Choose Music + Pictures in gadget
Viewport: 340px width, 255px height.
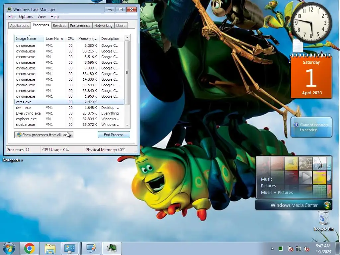pos(277,192)
